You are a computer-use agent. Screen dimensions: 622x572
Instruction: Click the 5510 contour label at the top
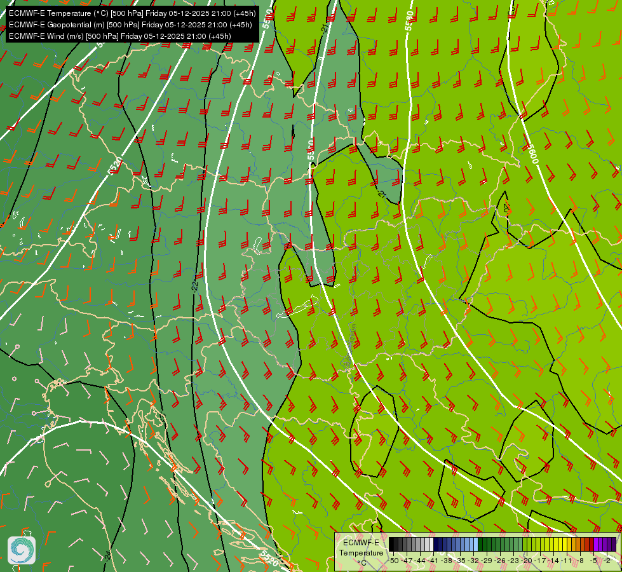[267, 18]
